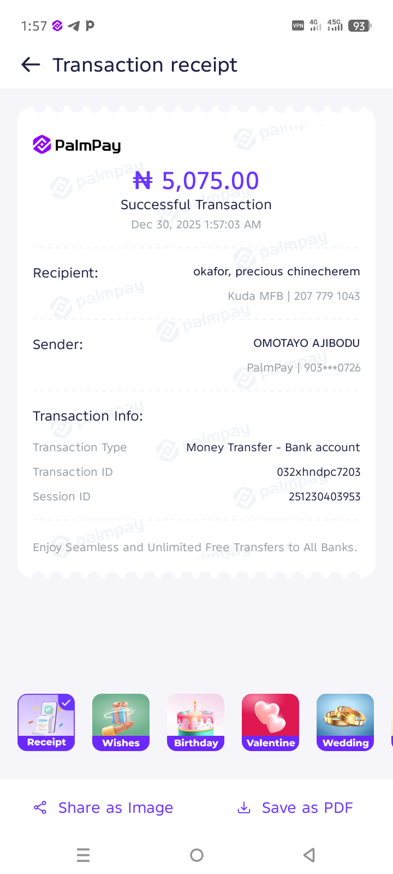Viewport: 393px width, 874px height.
Task: Select the Receipt template thumbnail
Action: (x=46, y=722)
